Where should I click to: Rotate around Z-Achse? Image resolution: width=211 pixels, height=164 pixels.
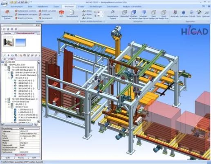[x=87, y=18]
